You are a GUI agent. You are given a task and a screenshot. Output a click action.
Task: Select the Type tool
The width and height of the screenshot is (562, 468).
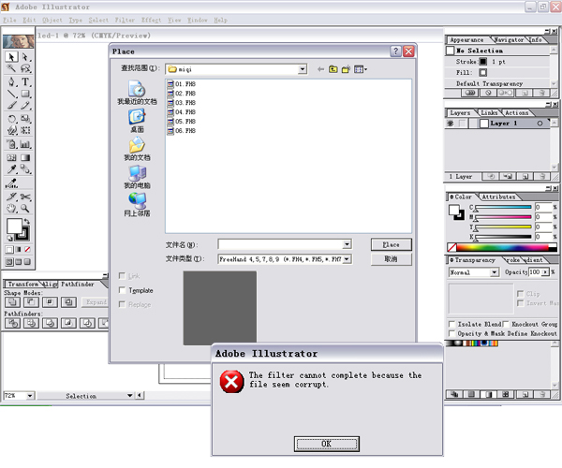[25, 81]
